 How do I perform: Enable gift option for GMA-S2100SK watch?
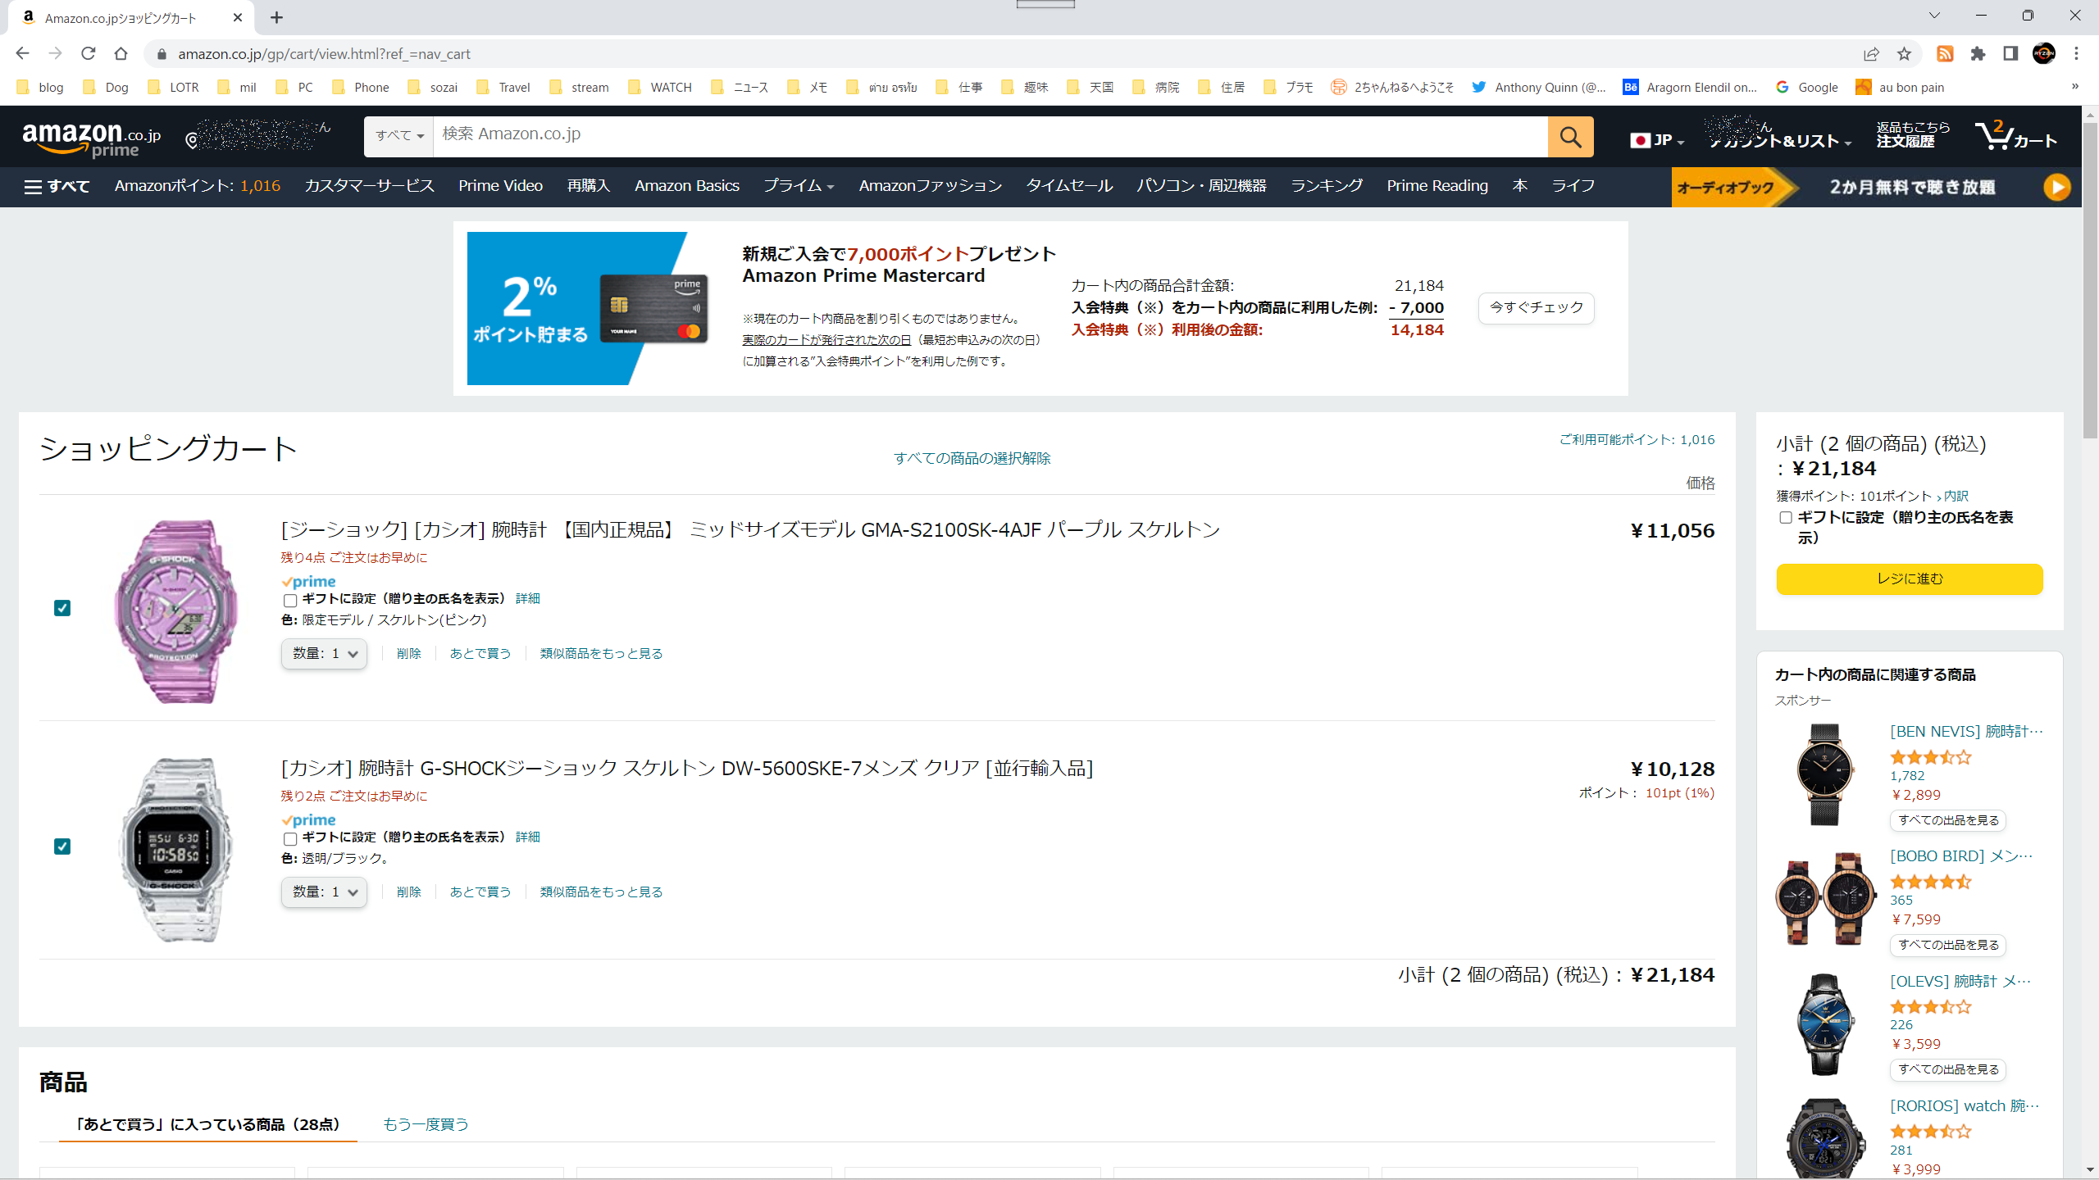[x=290, y=600]
